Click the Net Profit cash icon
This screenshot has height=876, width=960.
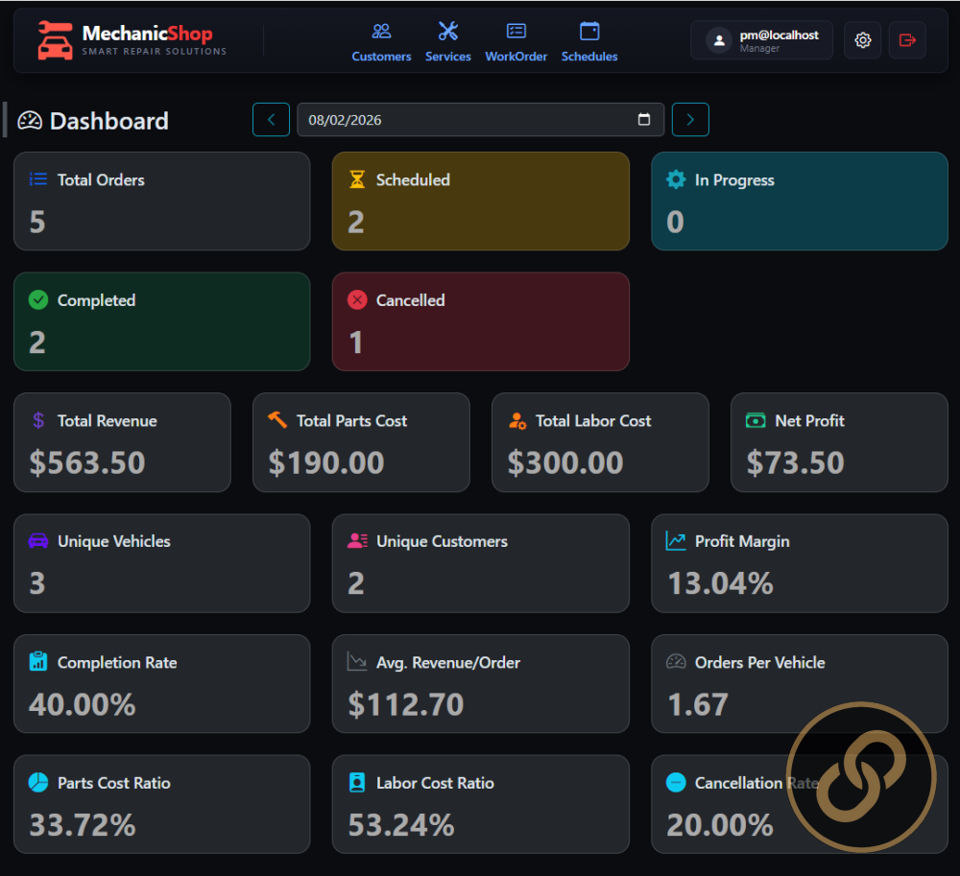click(x=756, y=420)
